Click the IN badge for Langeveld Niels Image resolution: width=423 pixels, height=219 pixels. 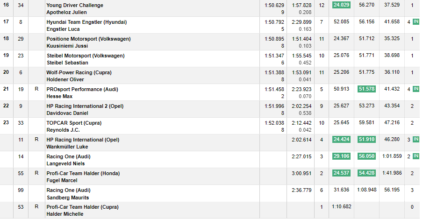[x=416, y=156]
